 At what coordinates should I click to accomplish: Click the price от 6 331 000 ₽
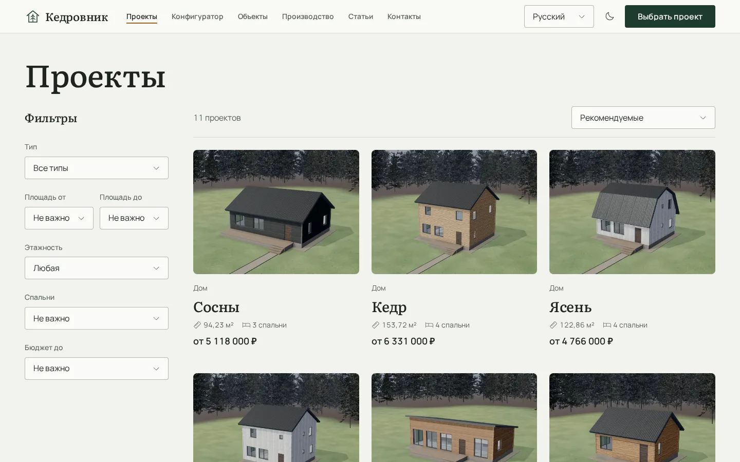[403, 341]
